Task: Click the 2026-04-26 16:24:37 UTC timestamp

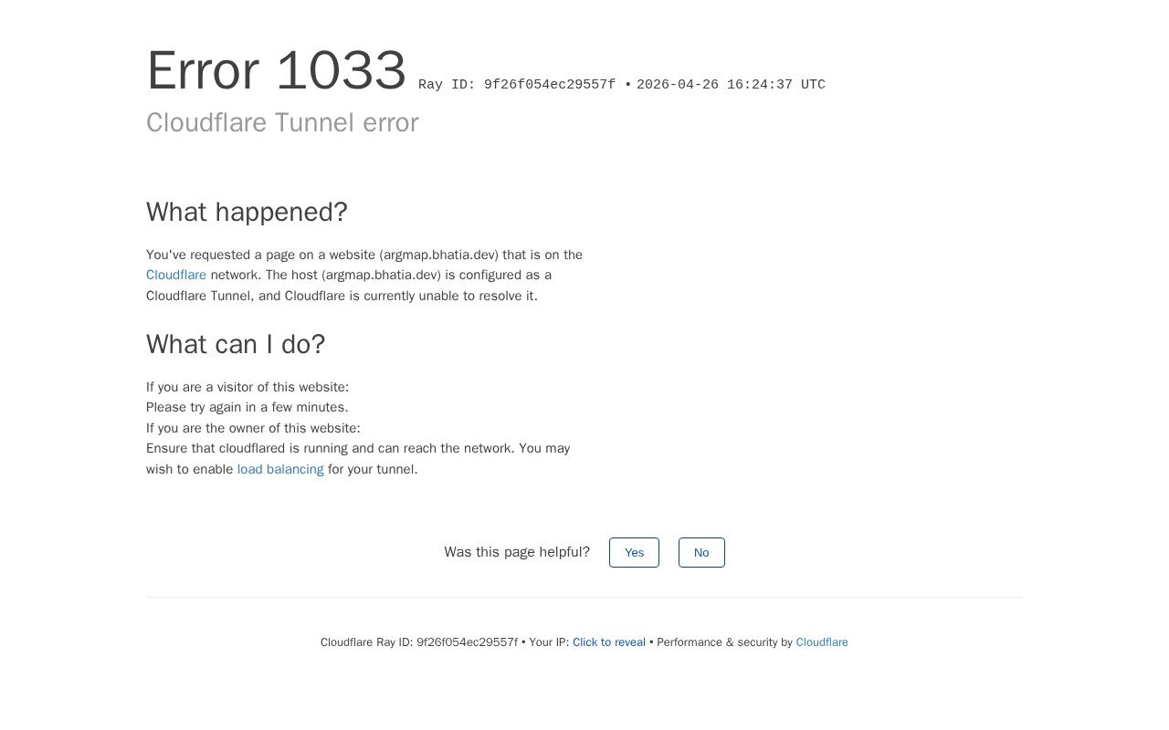Action: click(731, 85)
